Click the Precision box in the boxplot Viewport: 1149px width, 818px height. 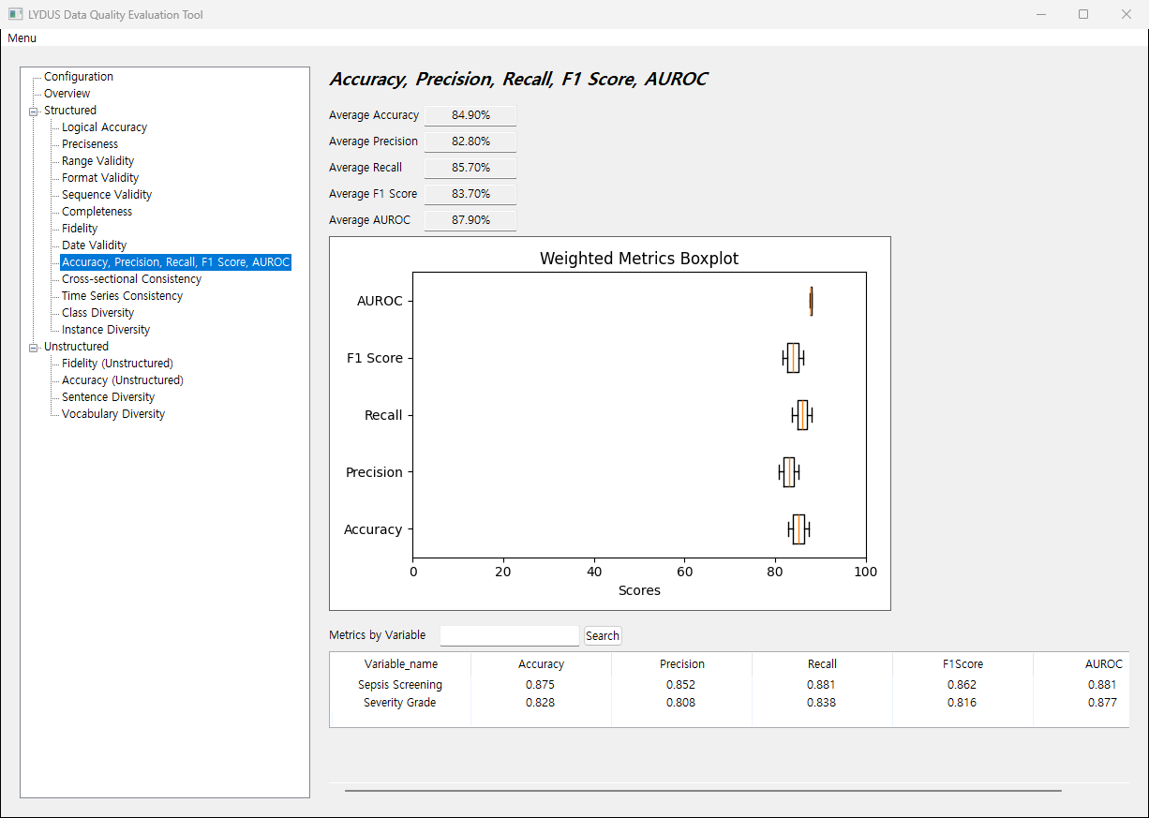789,472
